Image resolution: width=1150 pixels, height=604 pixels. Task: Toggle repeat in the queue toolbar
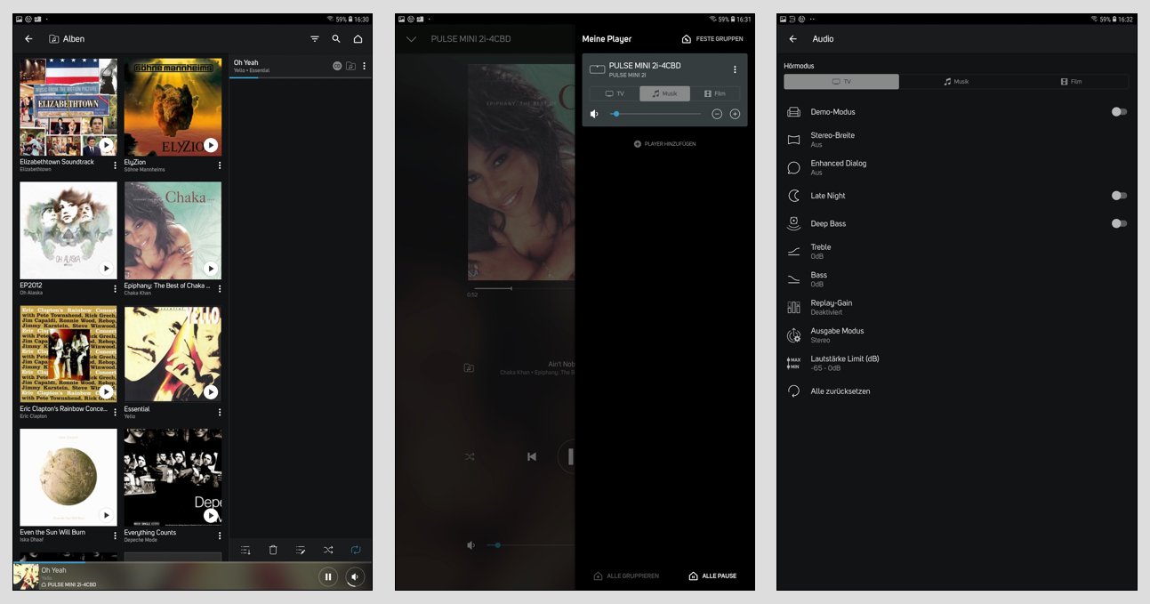(x=356, y=551)
